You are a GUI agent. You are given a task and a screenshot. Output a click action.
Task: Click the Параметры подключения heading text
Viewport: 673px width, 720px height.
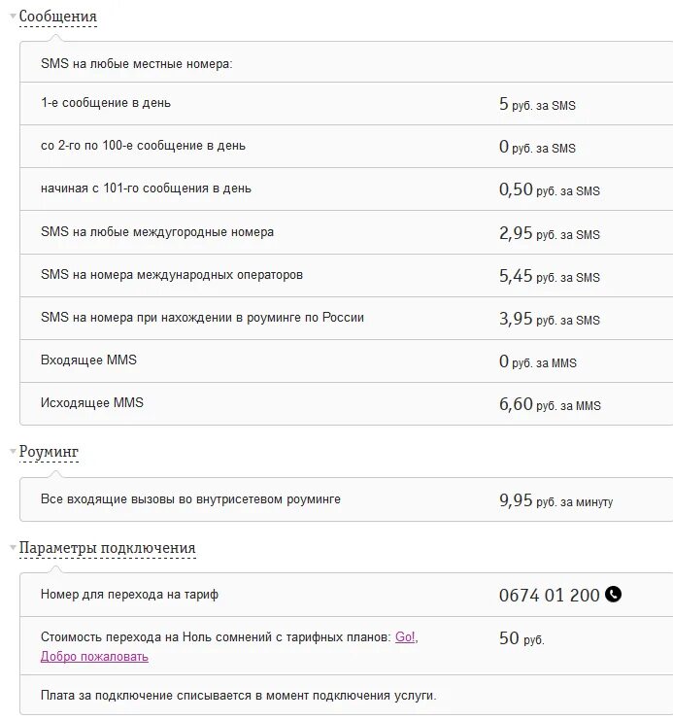tap(108, 548)
